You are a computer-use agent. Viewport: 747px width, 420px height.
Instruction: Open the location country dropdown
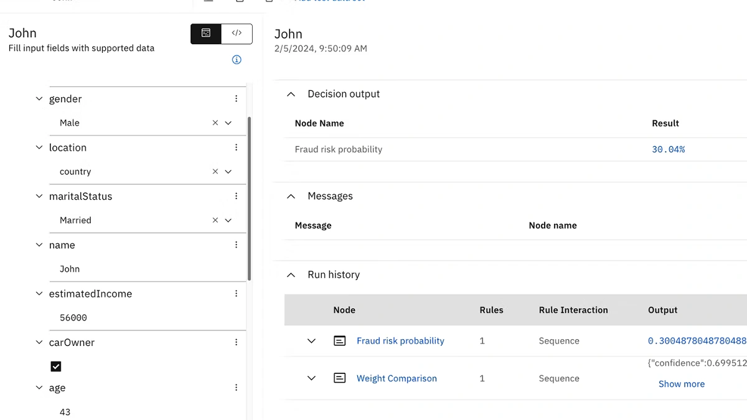coord(228,172)
